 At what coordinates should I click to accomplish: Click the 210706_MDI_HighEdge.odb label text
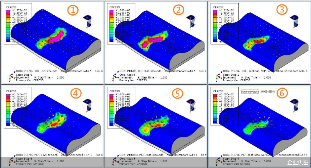(x=144, y=155)
